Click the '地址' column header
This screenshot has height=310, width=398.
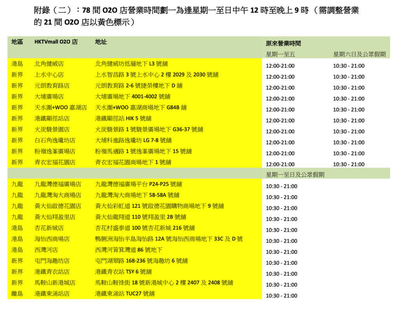[x=101, y=42]
